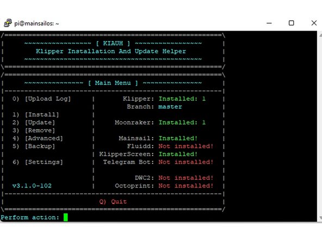The width and height of the screenshot is (322, 242).
Task: Click the 'Telegram Bot:' label
Action: click(128, 162)
